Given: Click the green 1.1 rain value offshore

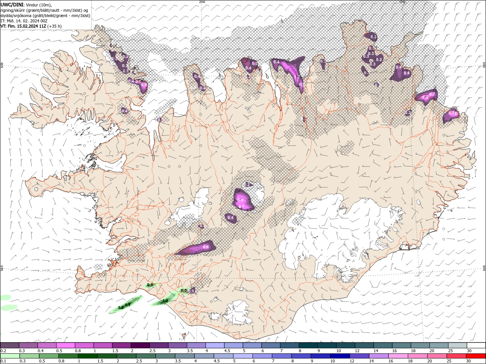Looking at the screenshot, I should [x=128, y=305].
